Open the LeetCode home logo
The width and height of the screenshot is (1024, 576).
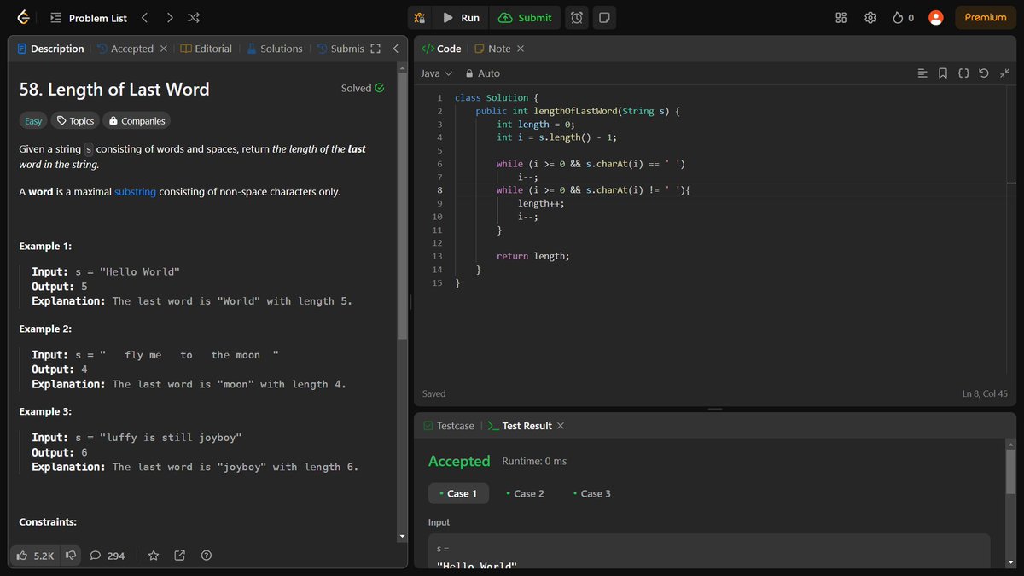[23, 17]
